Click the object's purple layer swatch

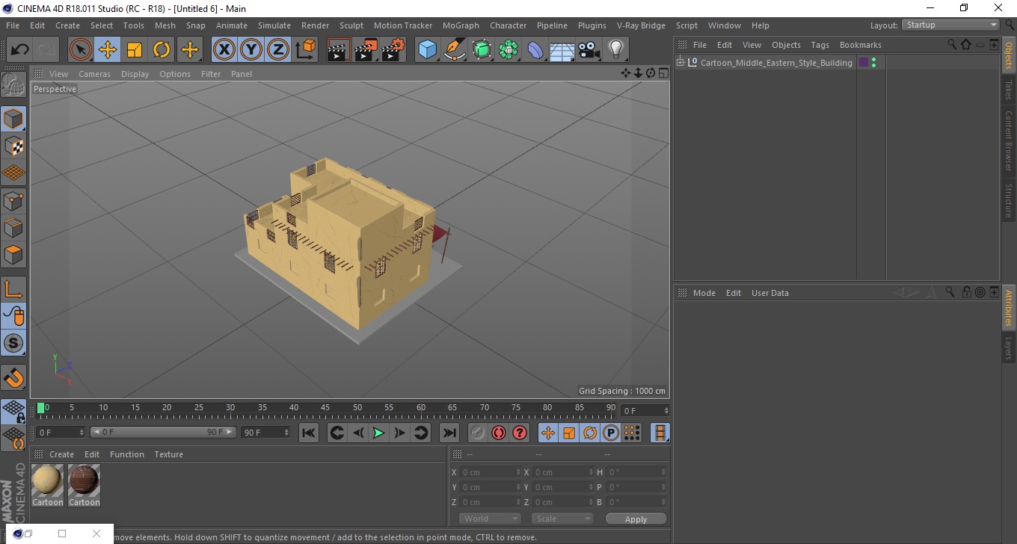tap(864, 63)
